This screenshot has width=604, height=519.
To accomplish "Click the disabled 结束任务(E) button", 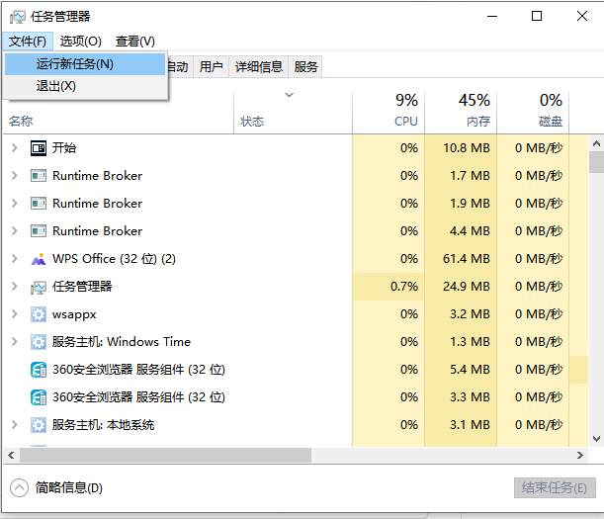I will point(555,487).
